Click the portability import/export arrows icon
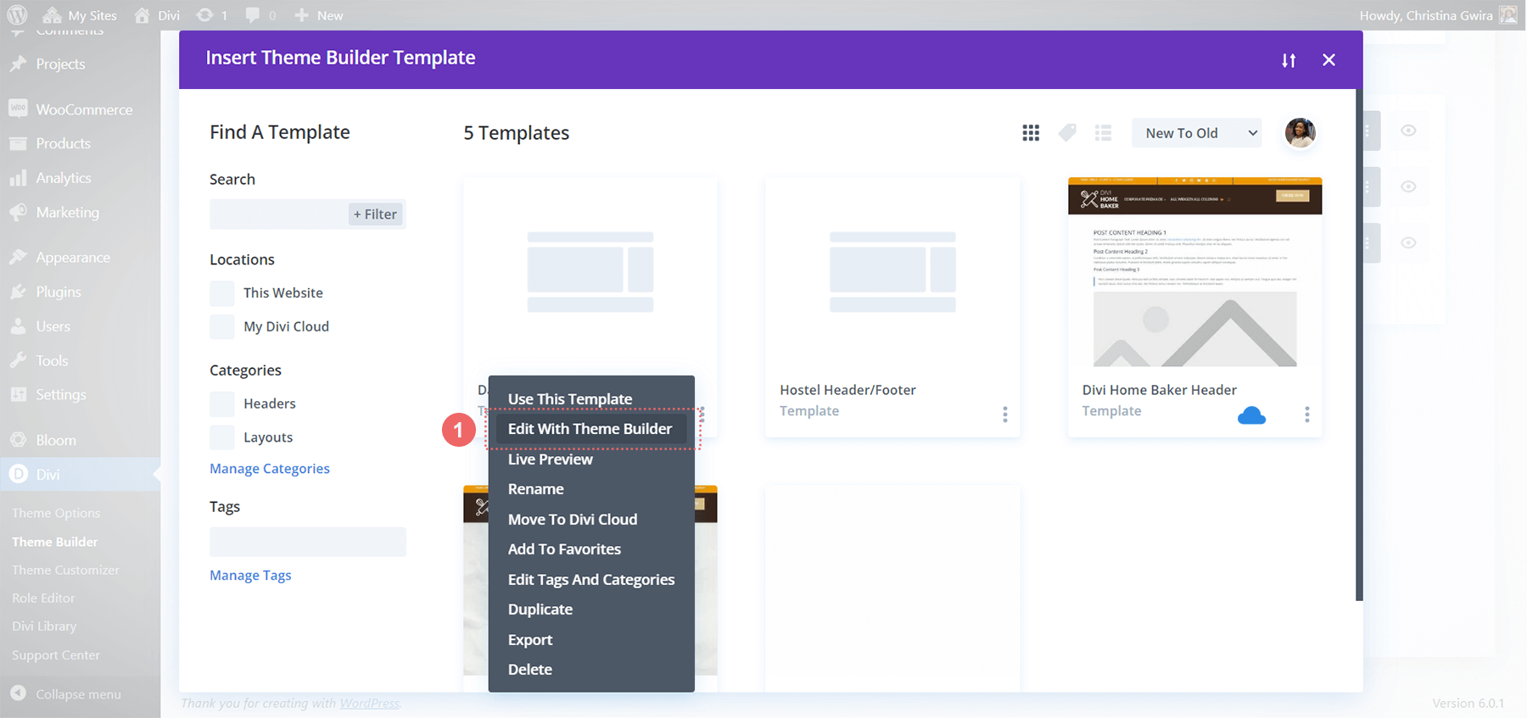 [1289, 60]
